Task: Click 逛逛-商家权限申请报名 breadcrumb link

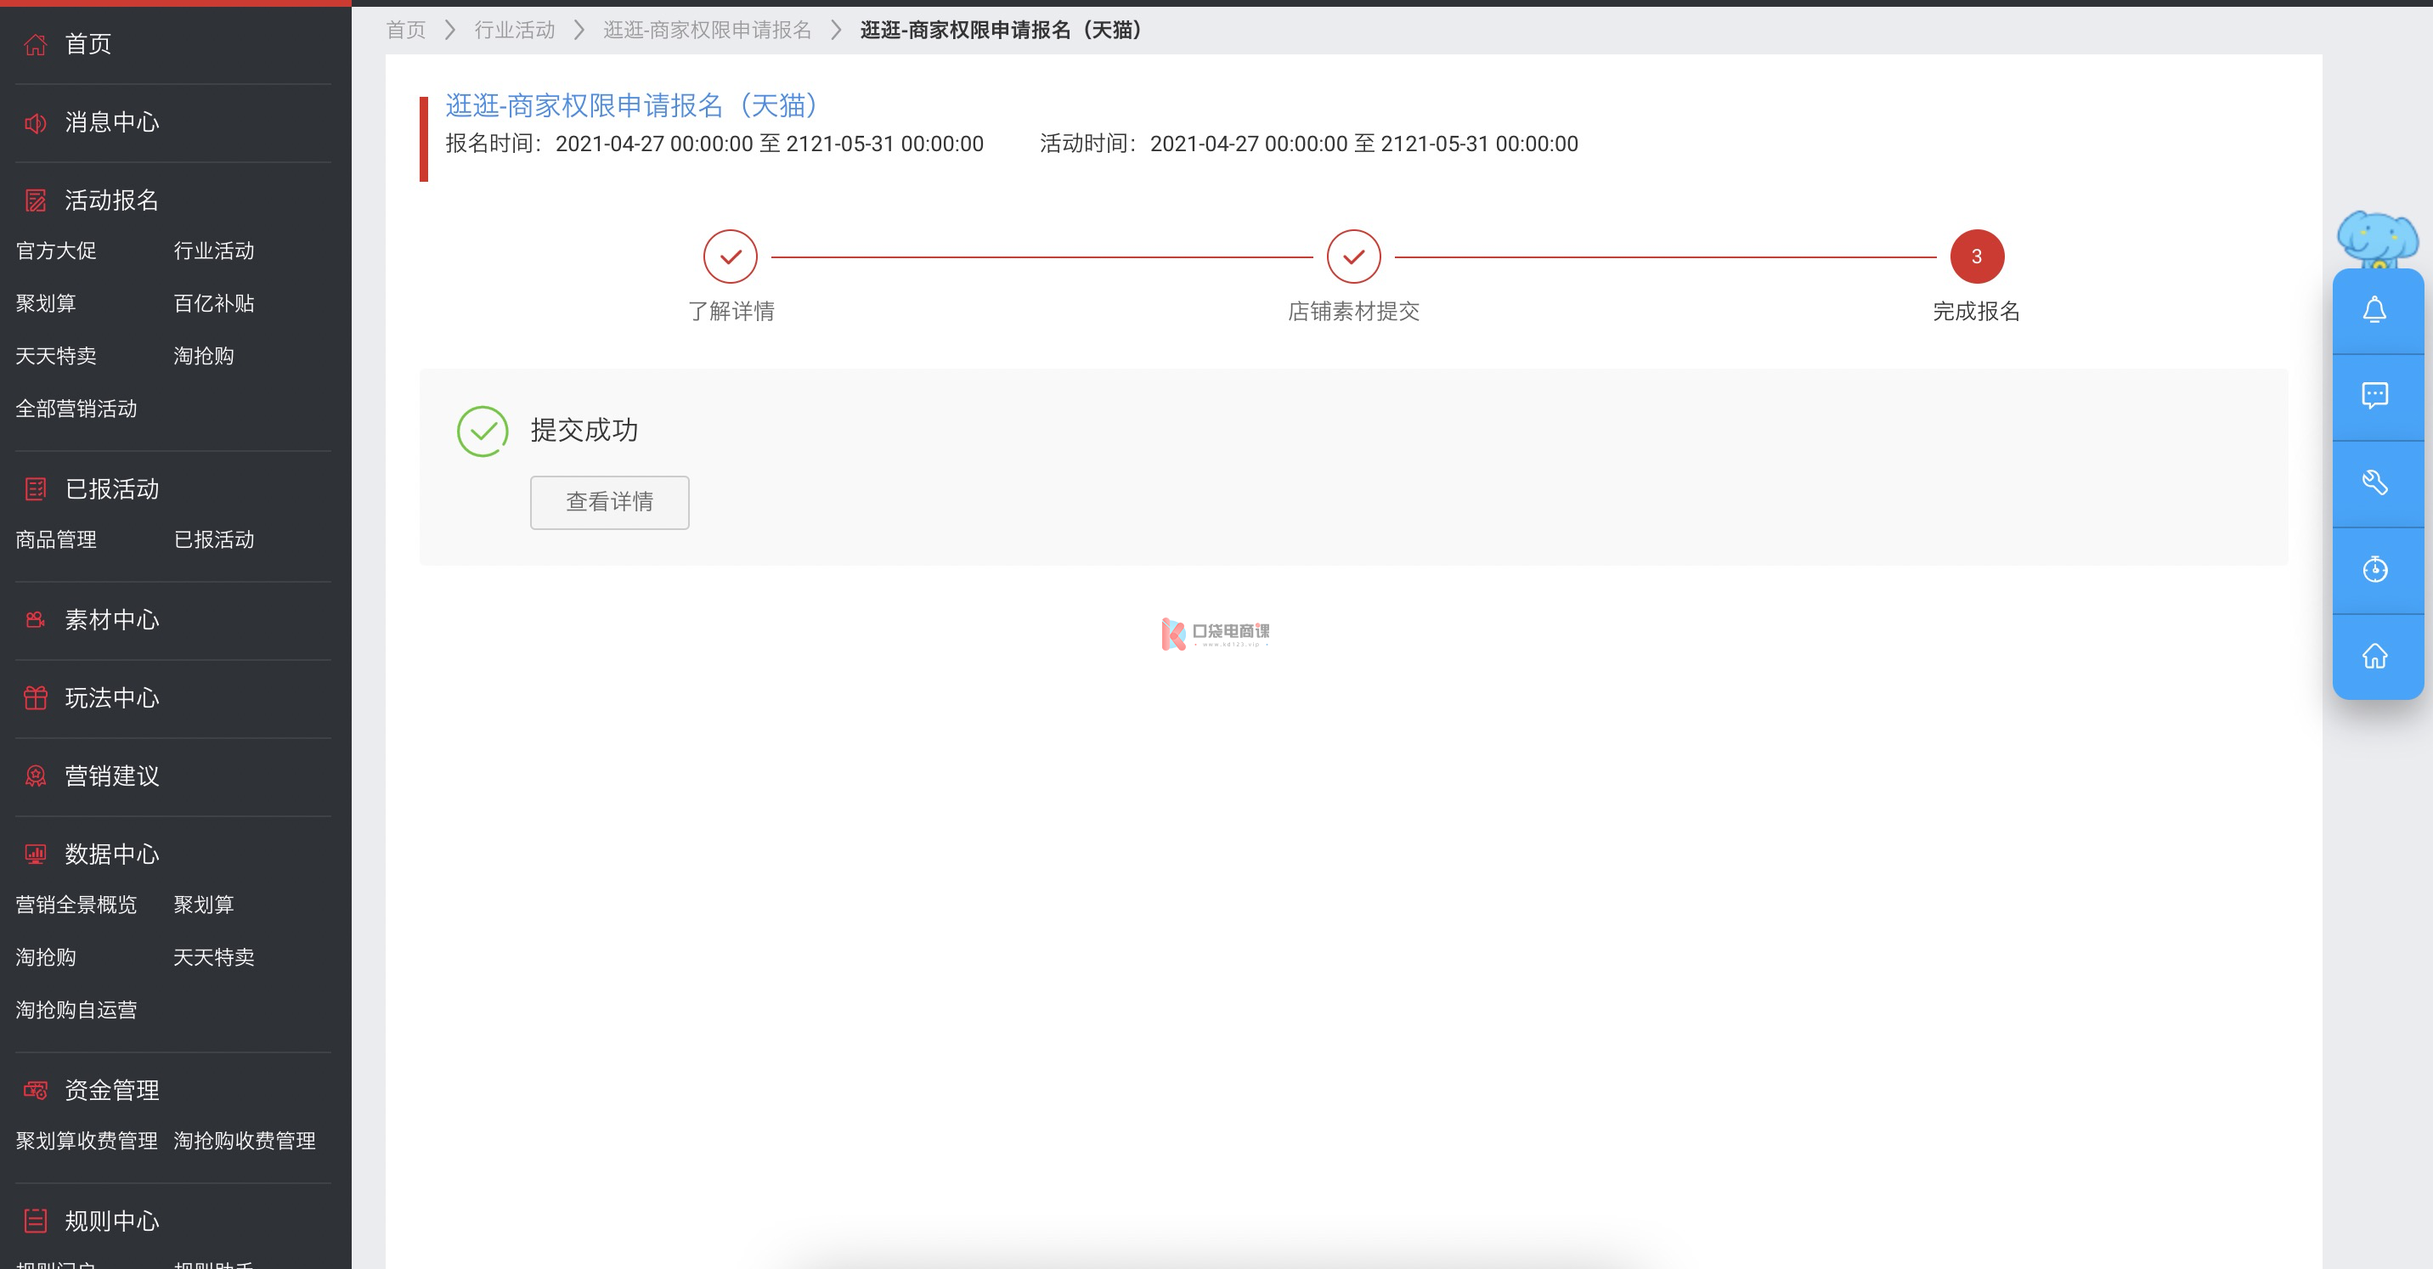Action: click(x=708, y=31)
